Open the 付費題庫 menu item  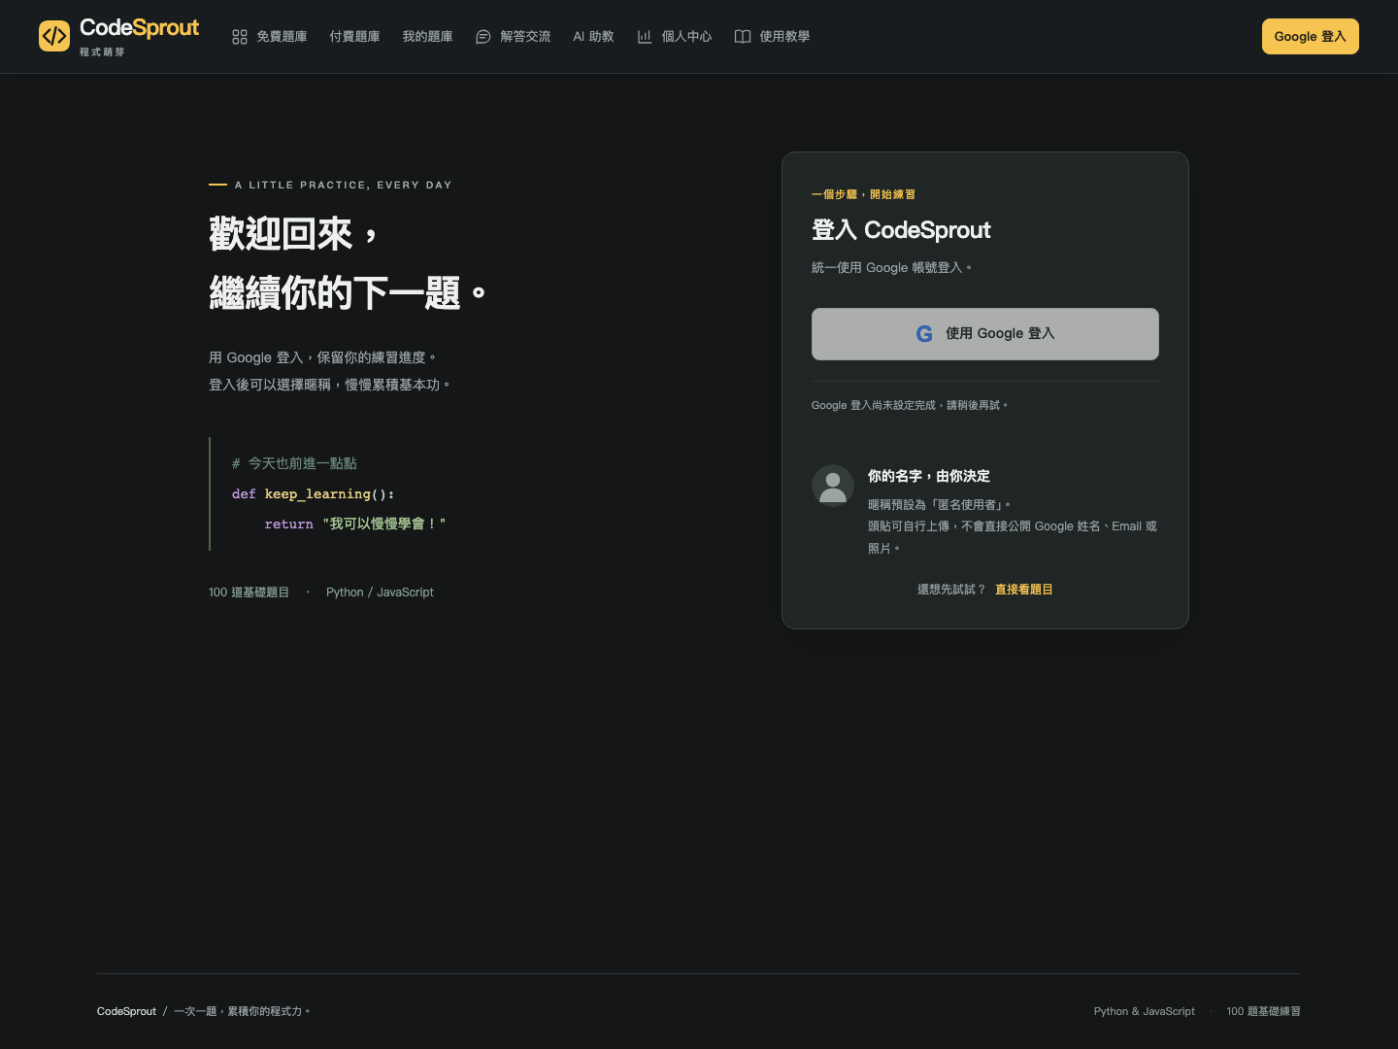pos(354,37)
